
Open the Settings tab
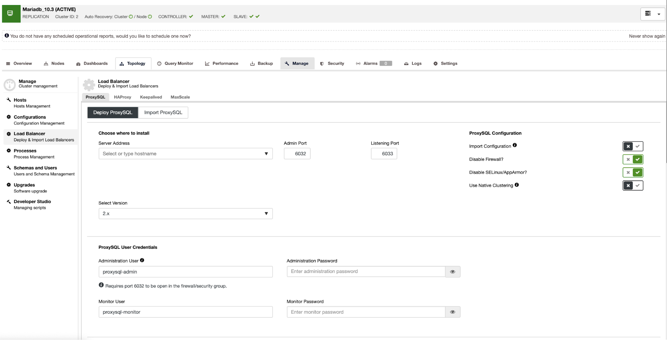[x=445, y=63]
